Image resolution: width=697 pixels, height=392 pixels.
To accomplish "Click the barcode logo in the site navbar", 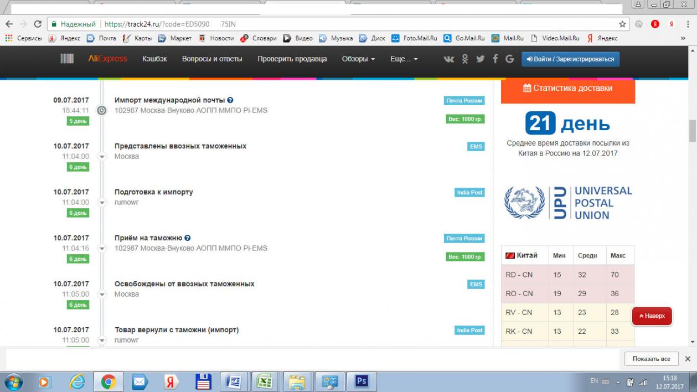I will [x=67, y=59].
